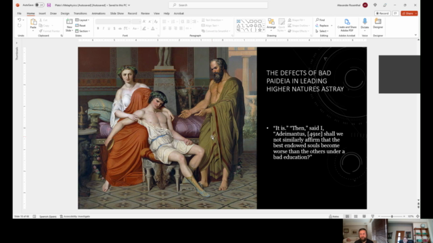Open the font size combo box

tap(137, 22)
